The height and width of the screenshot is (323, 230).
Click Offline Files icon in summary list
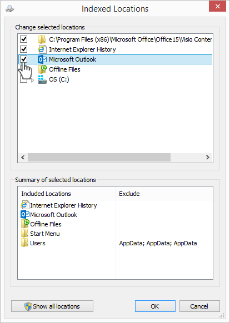coord(25,224)
